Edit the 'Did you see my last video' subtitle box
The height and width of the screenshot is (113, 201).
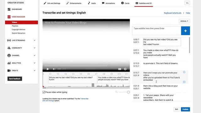pos(162,42)
